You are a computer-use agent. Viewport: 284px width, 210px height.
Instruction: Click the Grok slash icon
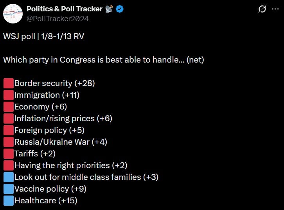[x=262, y=9]
